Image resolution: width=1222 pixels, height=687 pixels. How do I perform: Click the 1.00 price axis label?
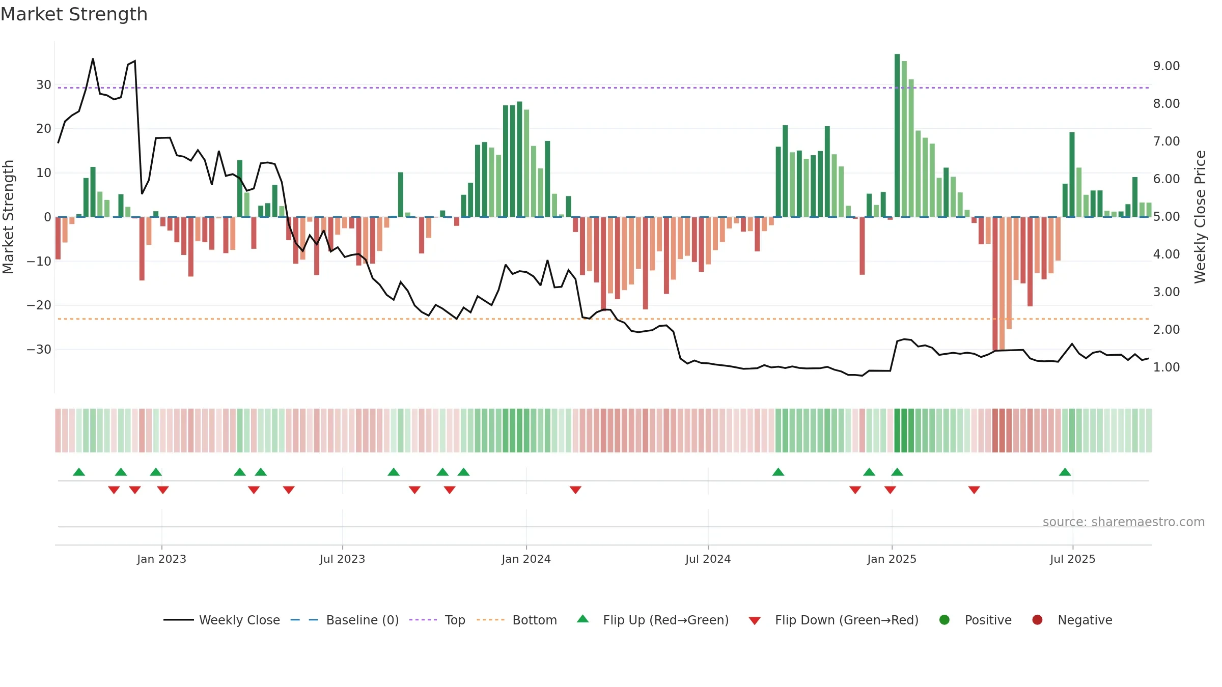(x=1167, y=367)
